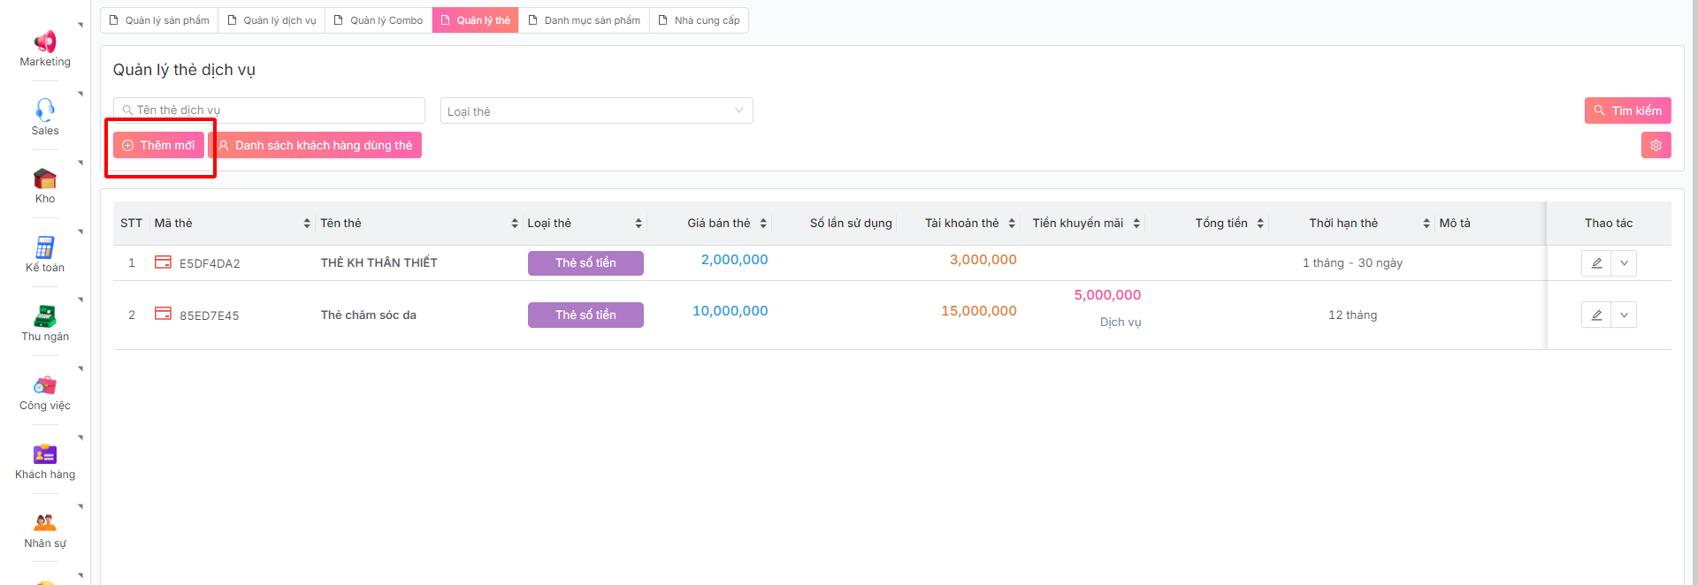This screenshot has width=1698, height=585.
Task: Click the Thêm mới button
Action: pos(159,146)
